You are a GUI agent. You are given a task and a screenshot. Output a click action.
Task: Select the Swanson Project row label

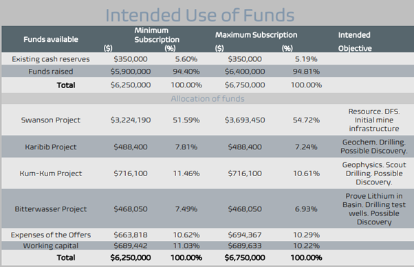(51, 120)
